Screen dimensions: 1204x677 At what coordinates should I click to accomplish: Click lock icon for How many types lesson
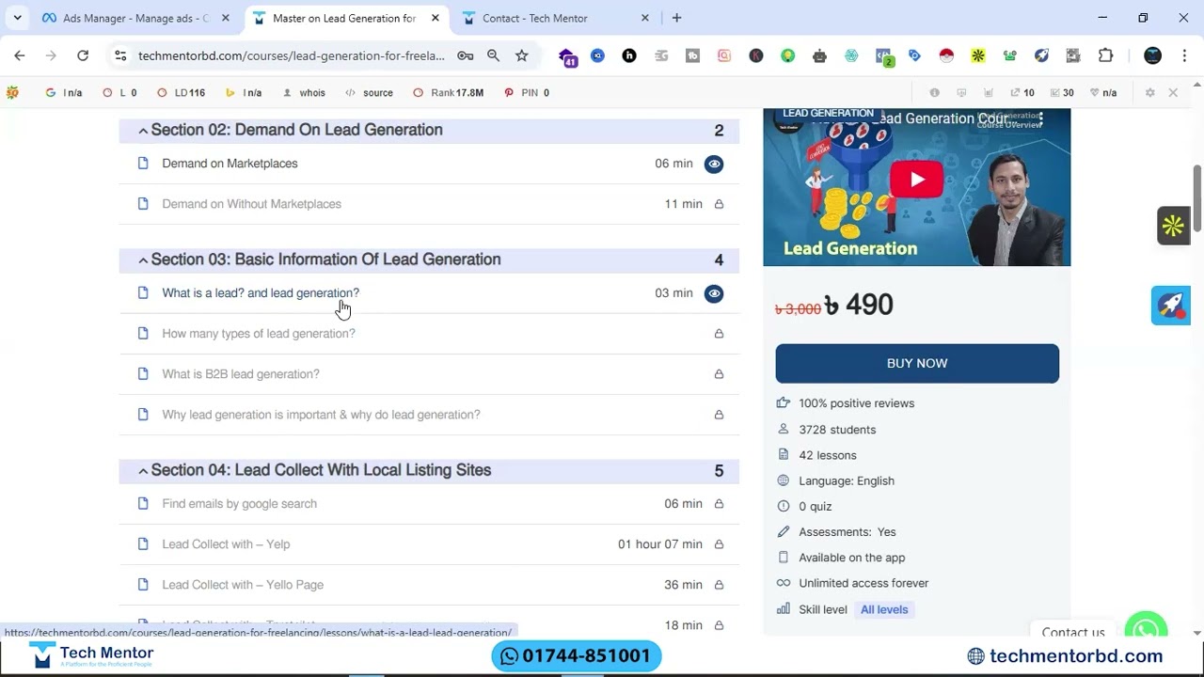pyautogui.click(x=719, y=334)
